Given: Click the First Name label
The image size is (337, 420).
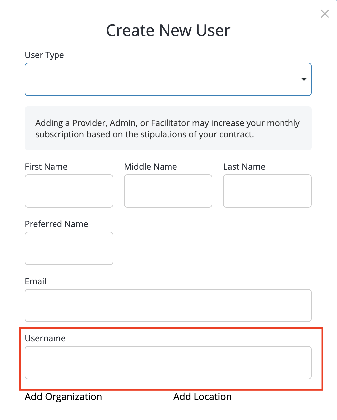Looking at the screenshot, I should 46,167.
